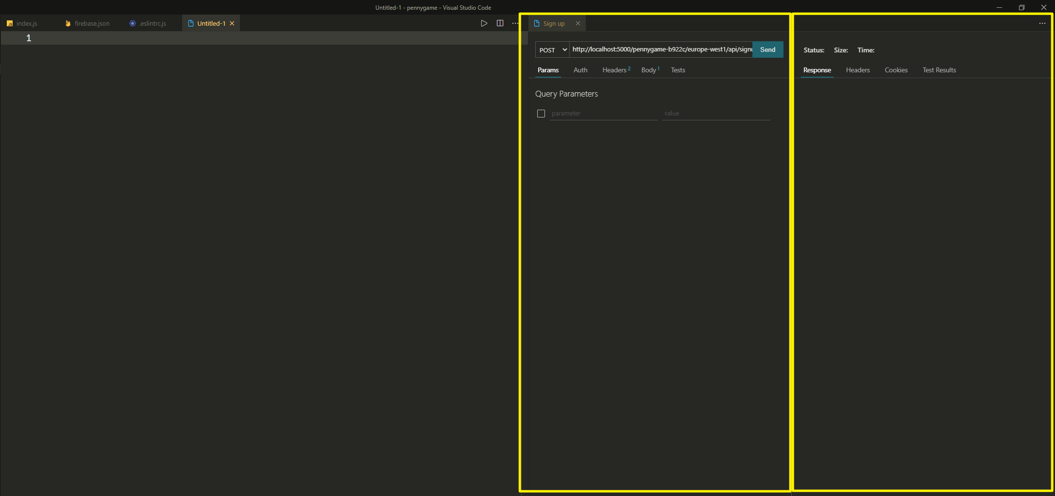Click the value input under Query Parameters
This screenshot has height=496, width=1055.
click(716, 113)
